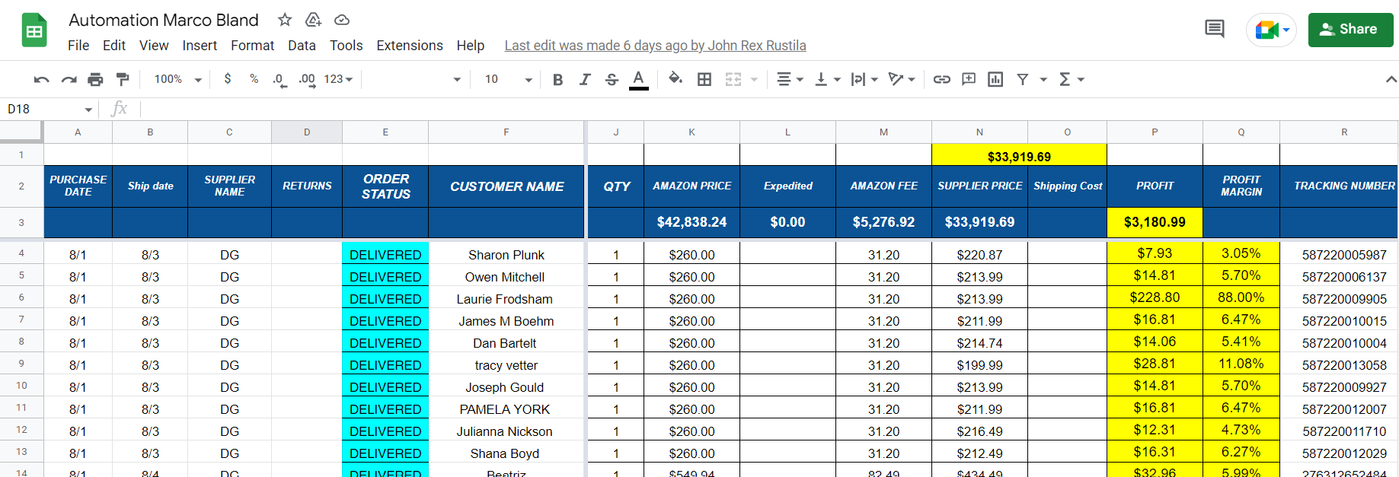Create a filter
The width and height of the screenshot is (1399, 477).
coord(1023,79)
